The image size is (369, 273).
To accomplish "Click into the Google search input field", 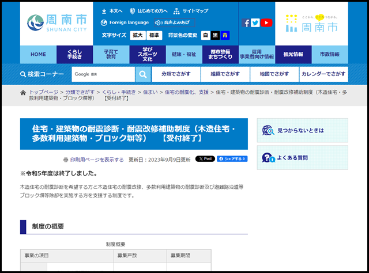I will (x=103, y=74).
